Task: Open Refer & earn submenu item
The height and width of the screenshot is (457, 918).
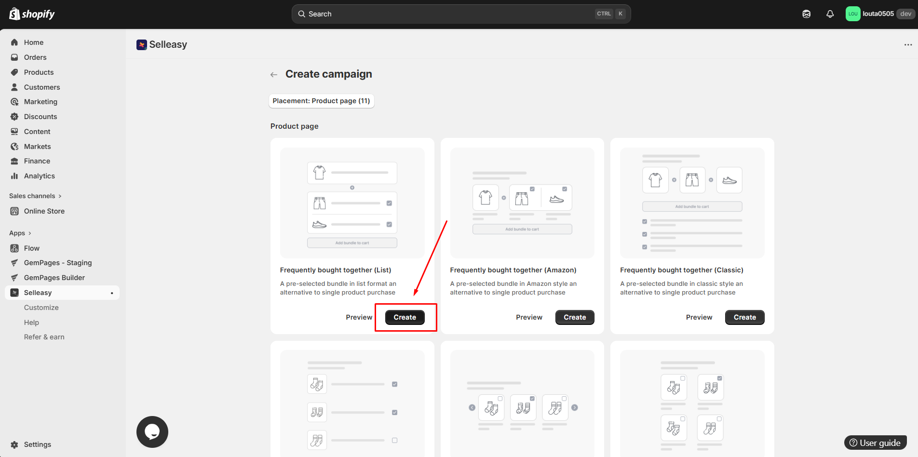Action: 44,337
